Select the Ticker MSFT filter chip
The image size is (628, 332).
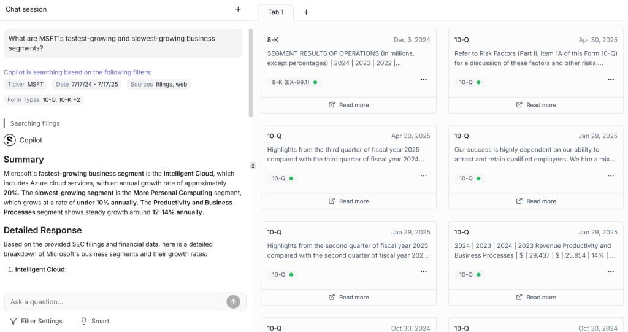(26, 84)
